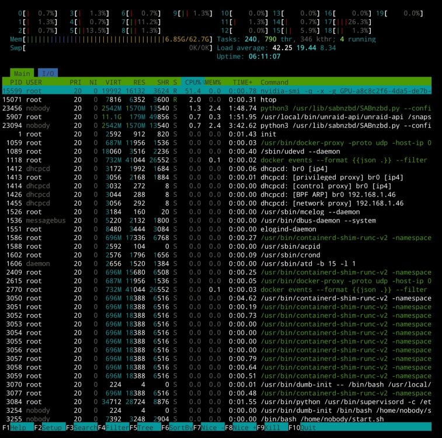The image size is (442, 438).
Task: Sort by the VIRT column header
Action: (x=113, y=82)
